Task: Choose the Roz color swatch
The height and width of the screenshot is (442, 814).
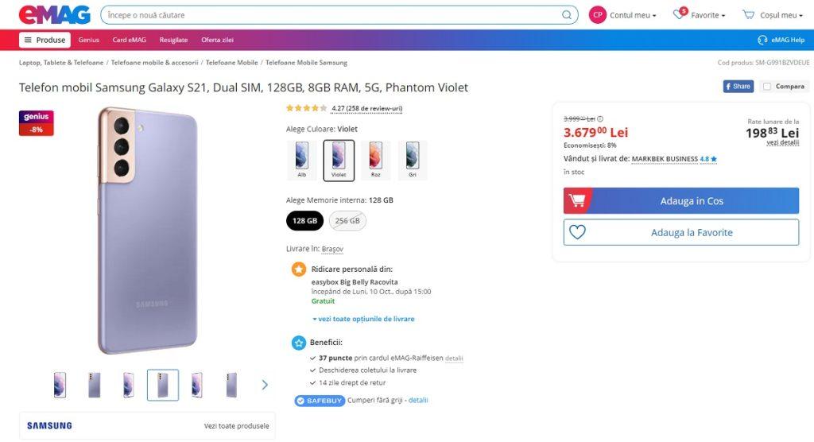Action: coord(376,160)
